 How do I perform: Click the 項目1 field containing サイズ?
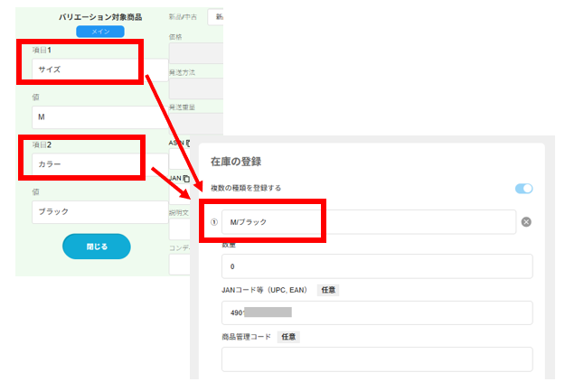pos(86,69)
